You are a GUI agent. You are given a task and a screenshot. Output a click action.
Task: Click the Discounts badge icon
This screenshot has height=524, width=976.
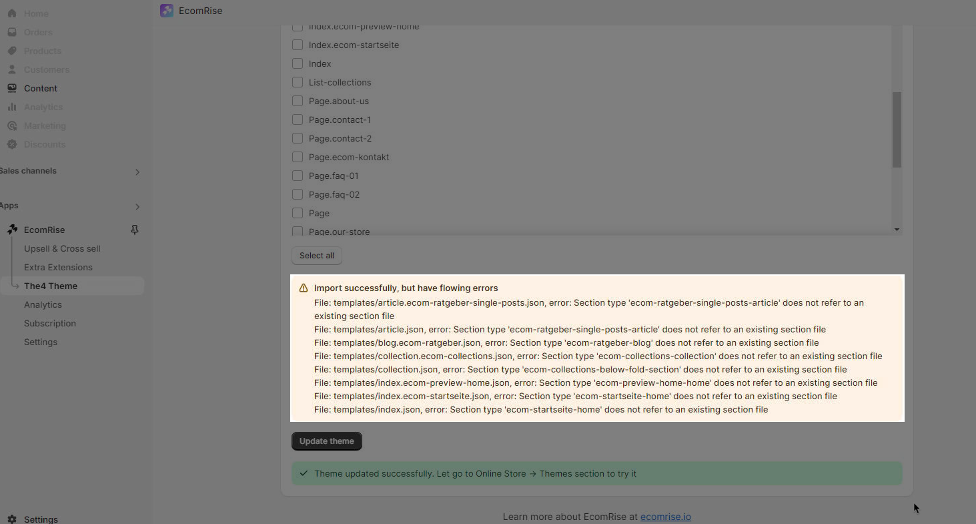(12, 144)
